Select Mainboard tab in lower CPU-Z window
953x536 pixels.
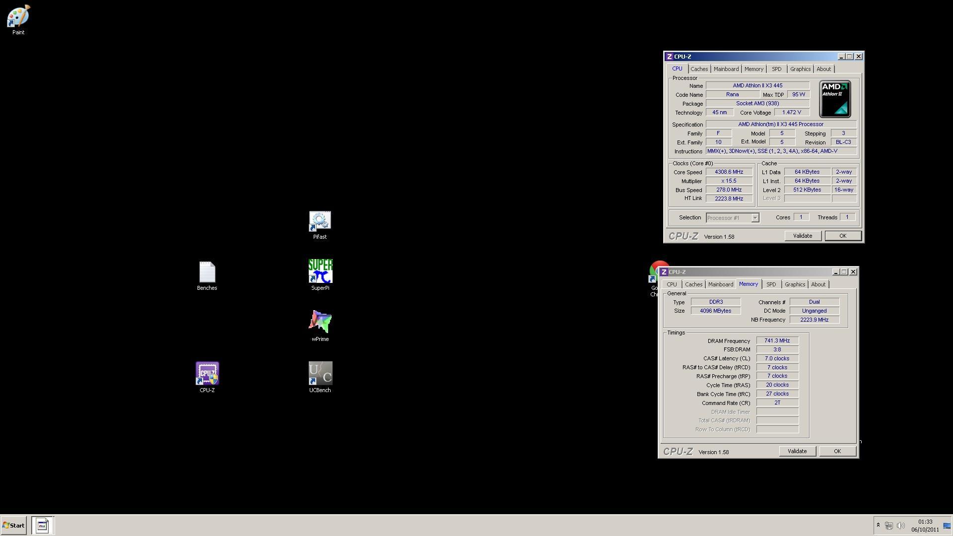(720, 284)
